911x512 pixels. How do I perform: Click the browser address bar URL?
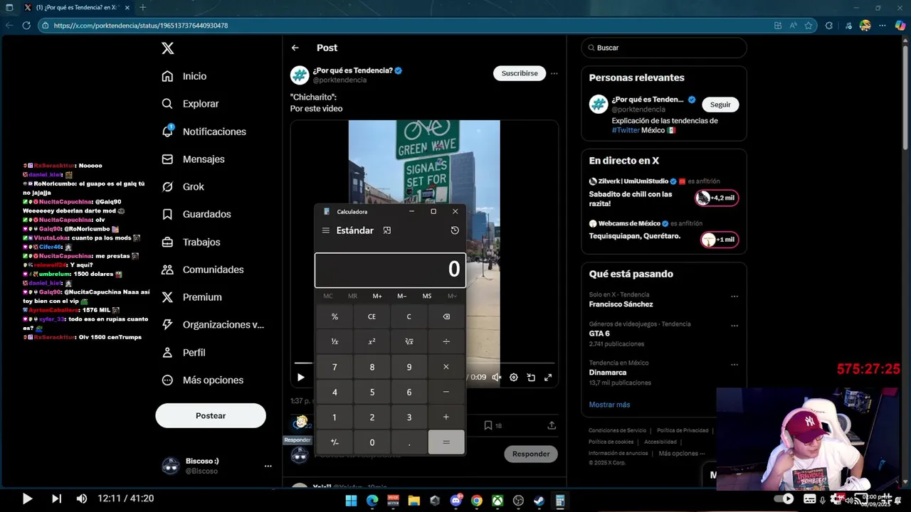pos(141,26)
